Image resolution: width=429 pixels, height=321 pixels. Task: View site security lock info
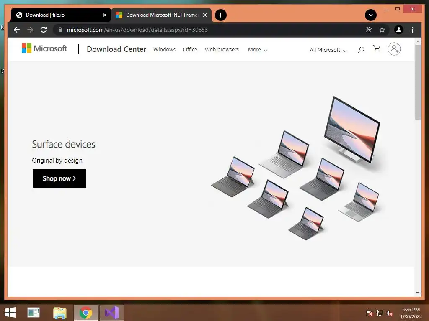(x=60, y=30)
